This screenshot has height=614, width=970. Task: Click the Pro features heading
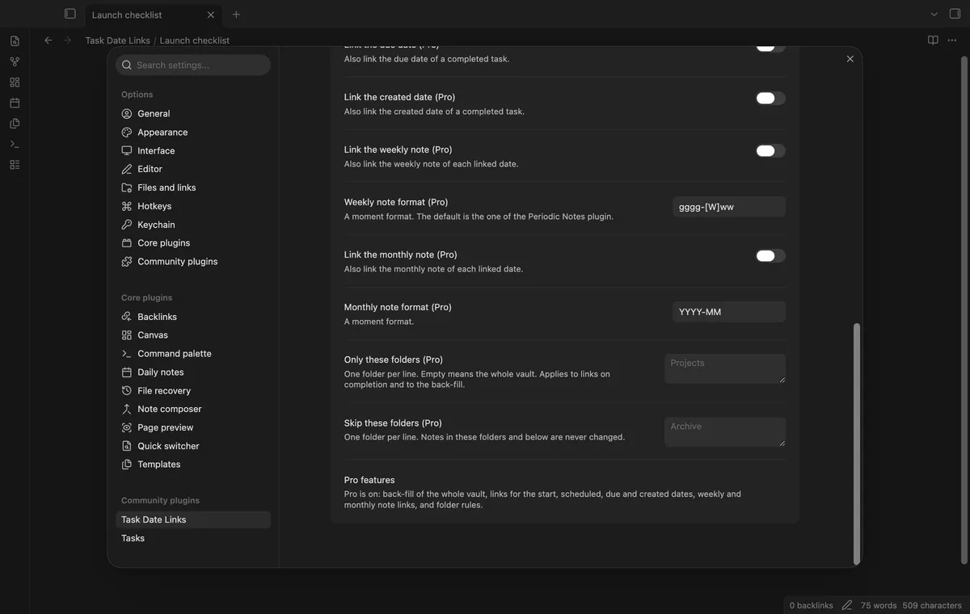(369, 480)
